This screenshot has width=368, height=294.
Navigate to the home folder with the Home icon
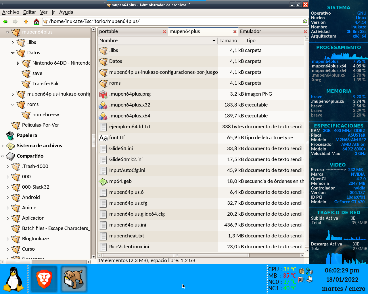[36, 21]
